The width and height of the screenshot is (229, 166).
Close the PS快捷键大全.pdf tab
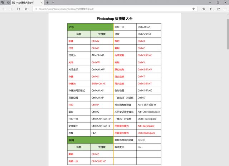click(x=42, y=3)
